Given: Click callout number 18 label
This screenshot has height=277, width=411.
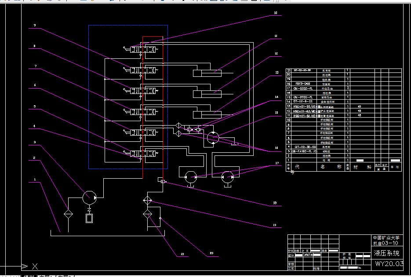Looking at the screenshot, I should click(x=275, y=203).
